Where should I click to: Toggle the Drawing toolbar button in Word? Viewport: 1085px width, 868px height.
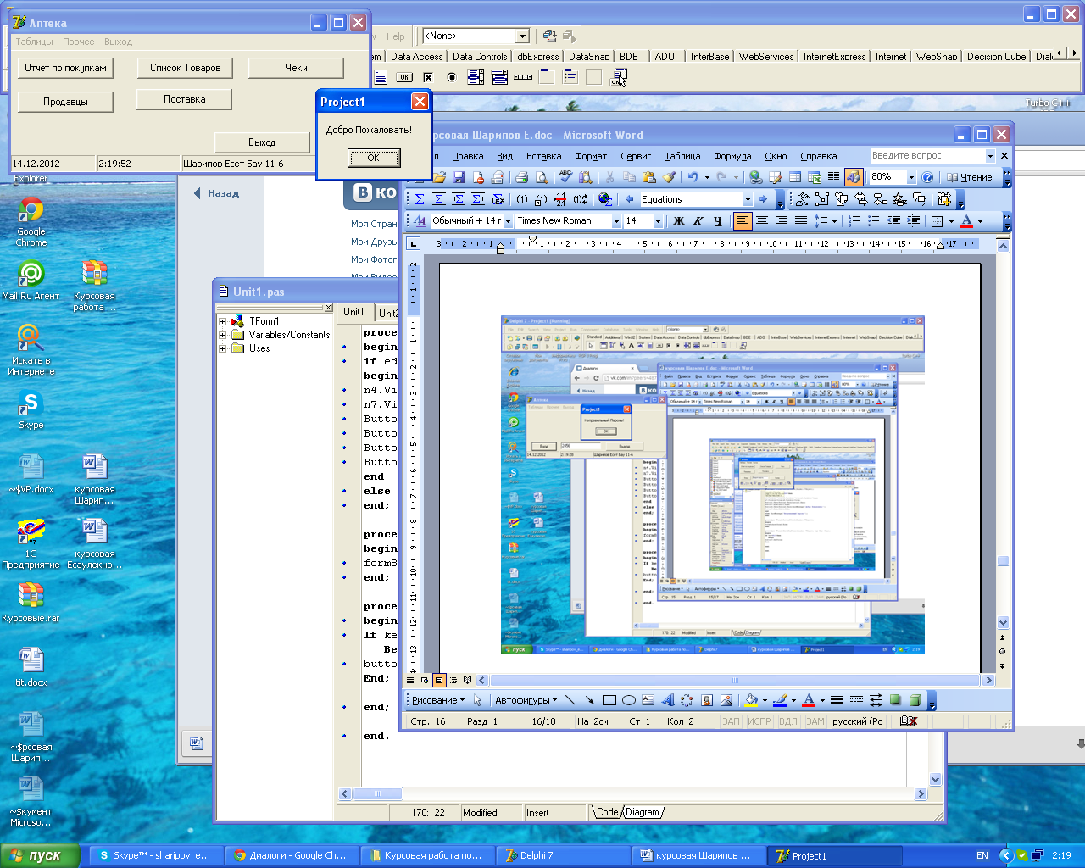pyautogui.click(x=854, y=177)
